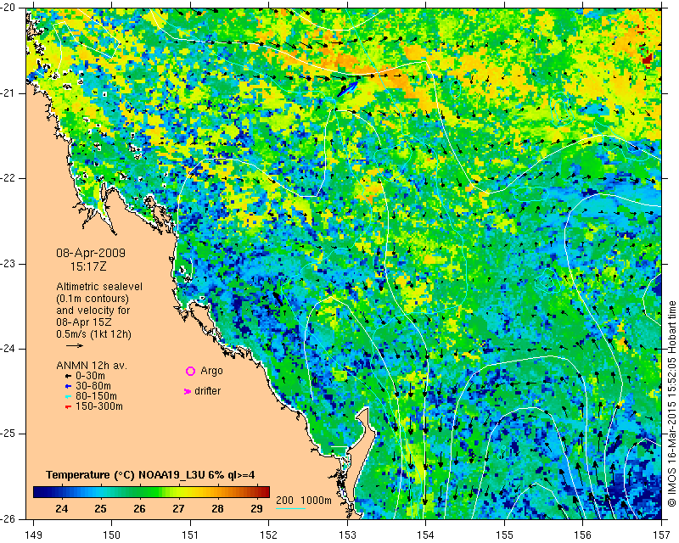Click the temperature colour bar
Viewport: 679px width, 543px height.
click(x=151, y=492)
